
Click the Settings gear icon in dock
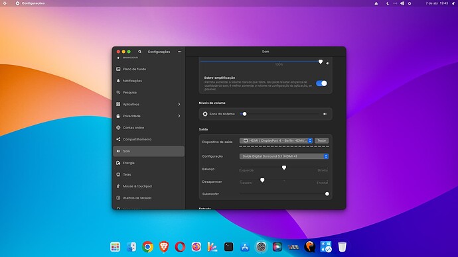(261, 247)
